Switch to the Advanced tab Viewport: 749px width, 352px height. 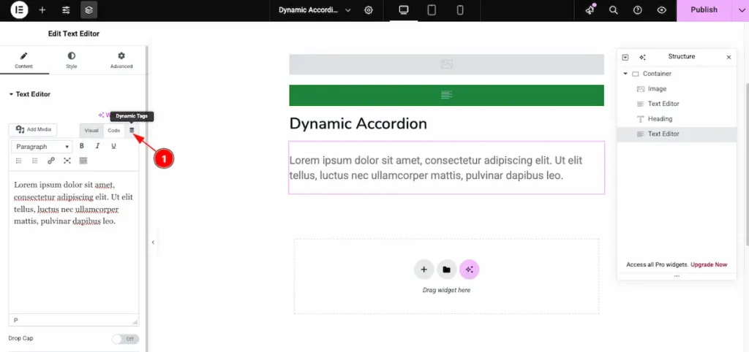(121, 60)
